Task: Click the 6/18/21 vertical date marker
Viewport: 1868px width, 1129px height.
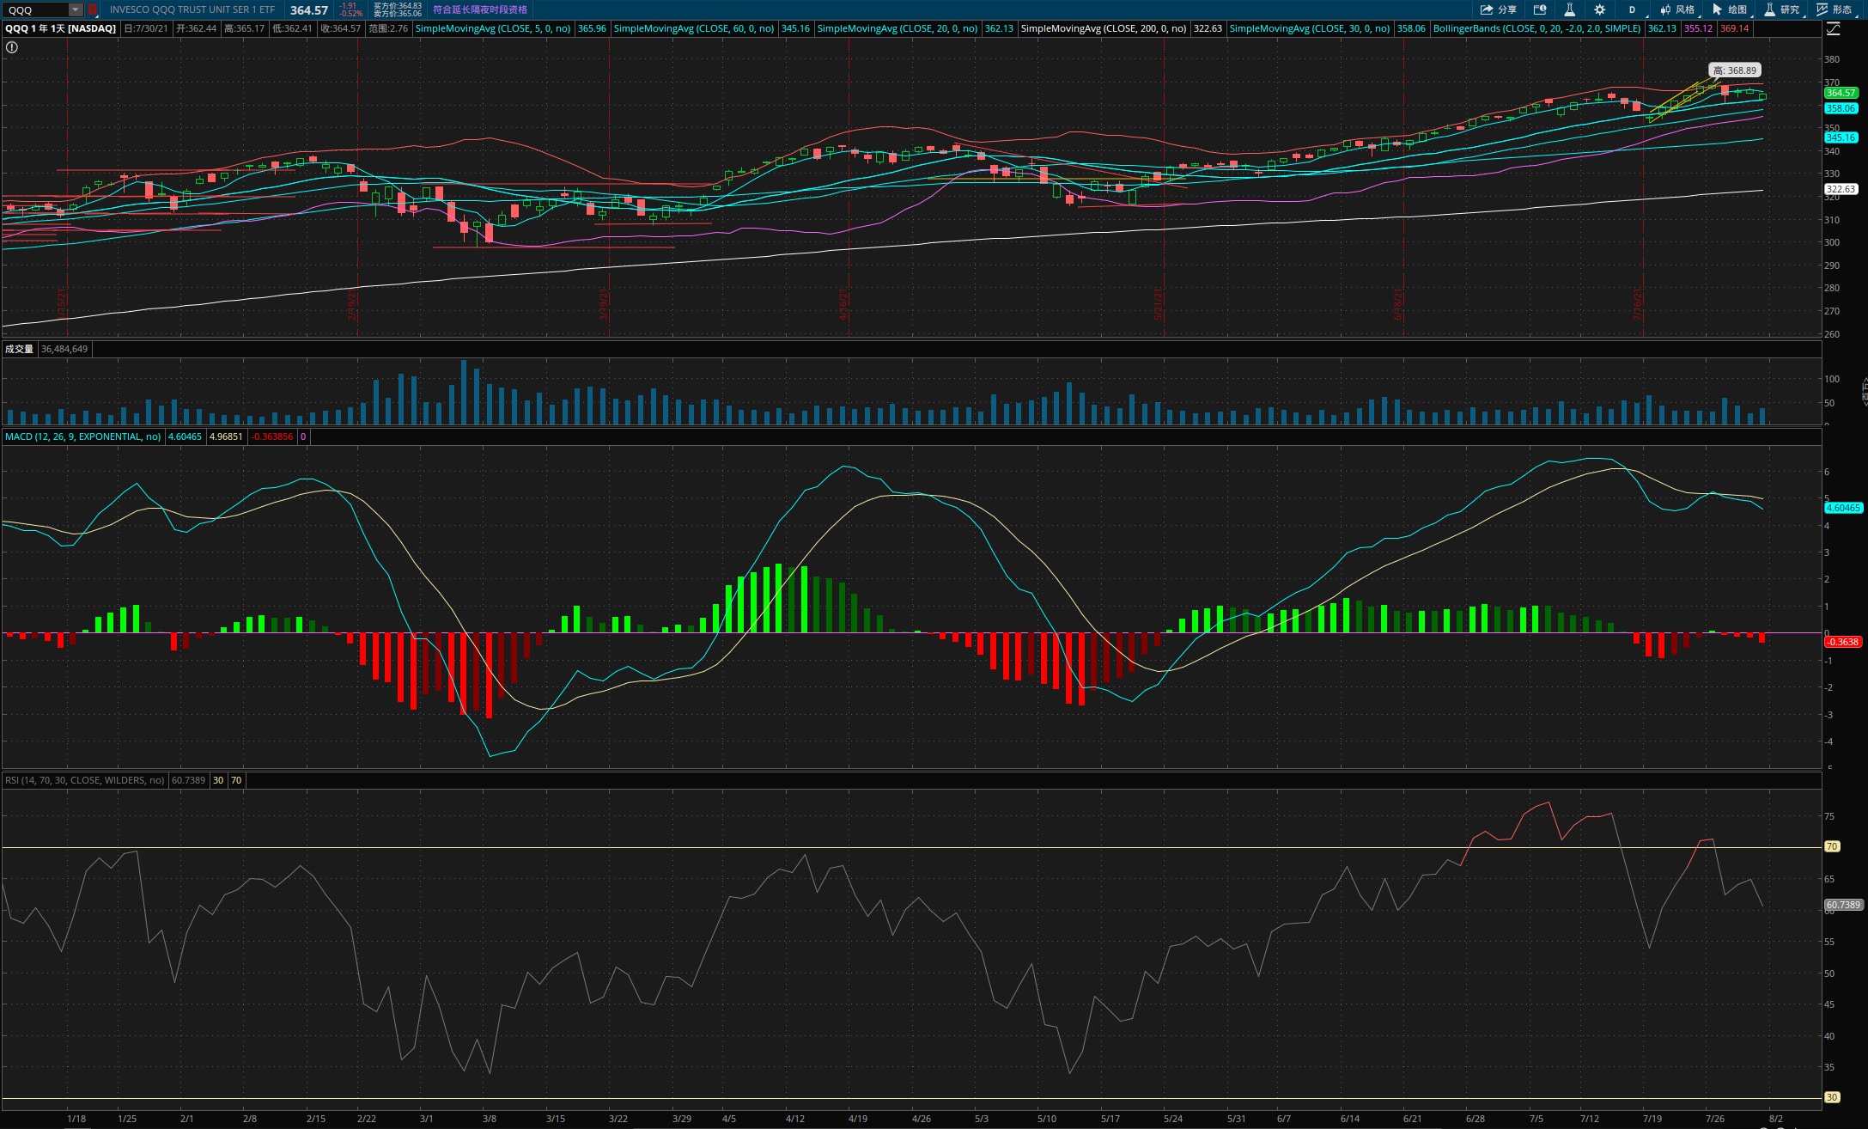Action: pyautogui.click(x=1398, y=304)
